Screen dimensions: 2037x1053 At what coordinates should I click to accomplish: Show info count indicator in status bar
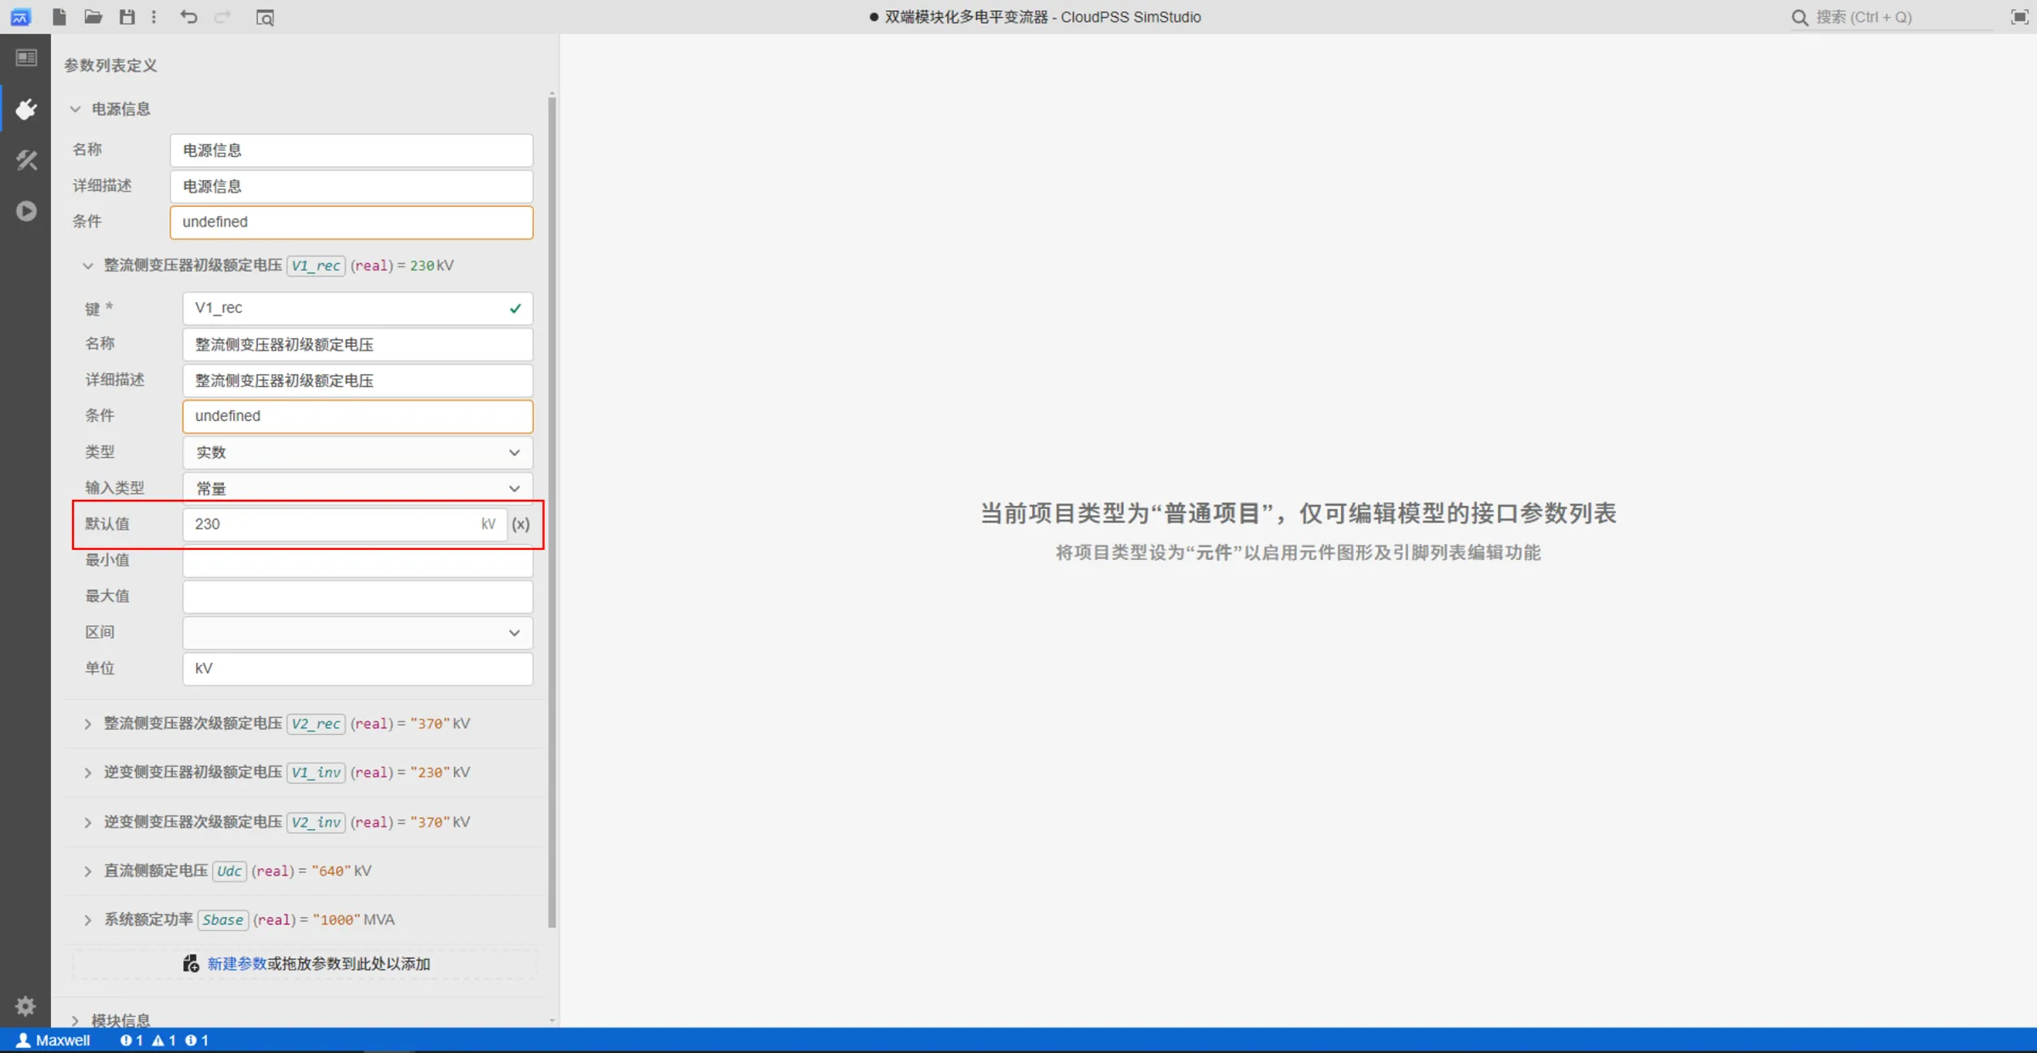196,1040
